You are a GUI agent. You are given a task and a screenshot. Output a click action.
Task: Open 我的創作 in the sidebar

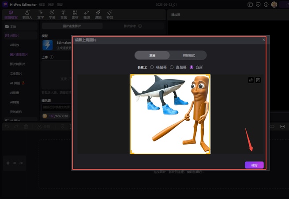point(16,112)
